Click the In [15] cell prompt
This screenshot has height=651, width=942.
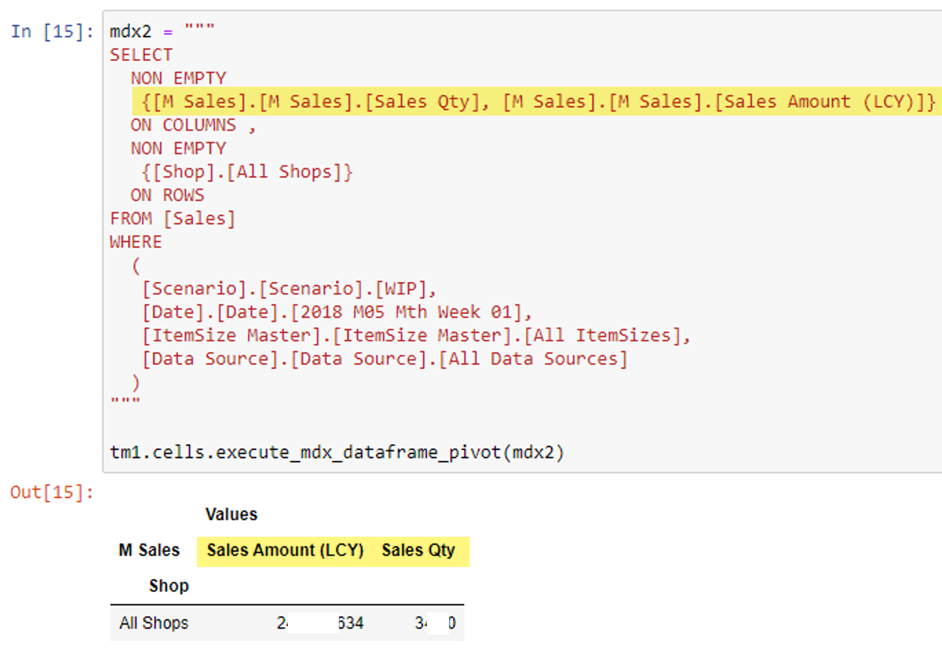click(x=52, y=32)
